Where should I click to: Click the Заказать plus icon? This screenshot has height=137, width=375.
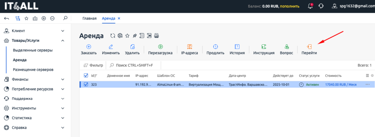coord(89,47)
